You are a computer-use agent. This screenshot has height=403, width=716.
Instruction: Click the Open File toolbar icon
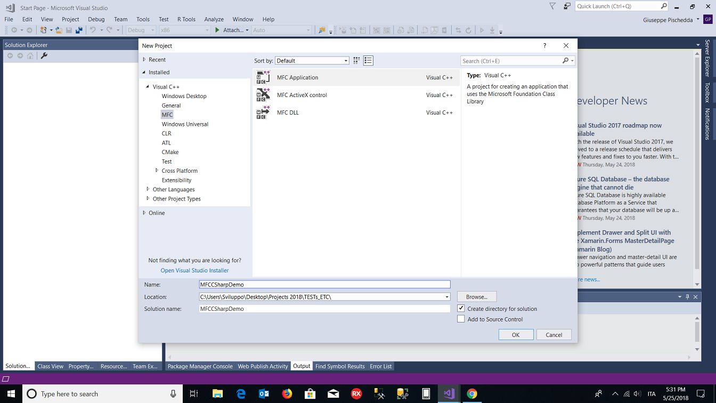[x=59, y=30]
